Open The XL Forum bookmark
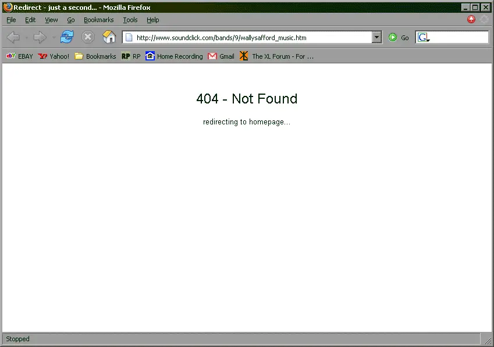This screenshot has height=347, width=494. [x=276, y=56]
